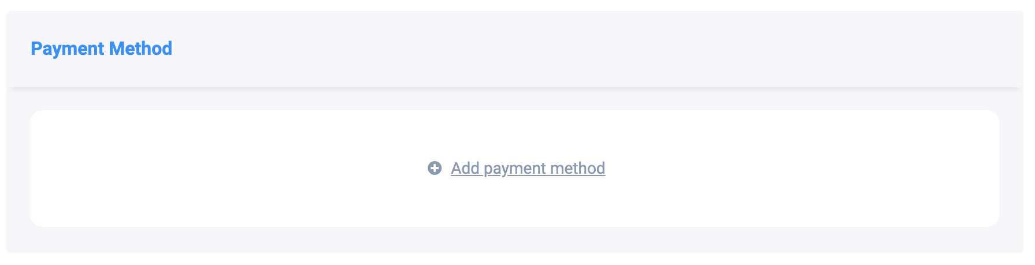
Task: Click the Add payment method link
Action: tap(528, 168)
